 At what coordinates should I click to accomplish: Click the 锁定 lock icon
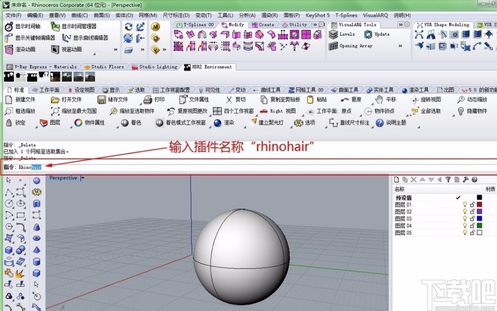9,123
